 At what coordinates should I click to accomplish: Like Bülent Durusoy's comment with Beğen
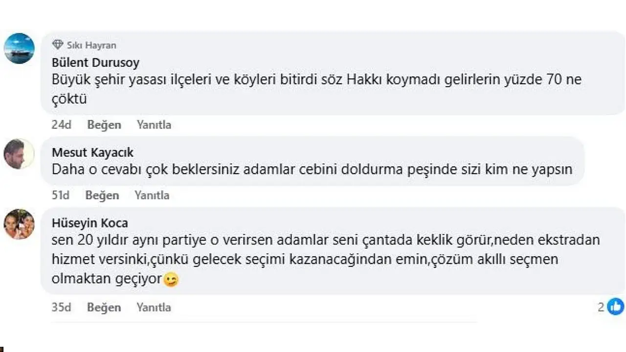(x=104, y=125)
